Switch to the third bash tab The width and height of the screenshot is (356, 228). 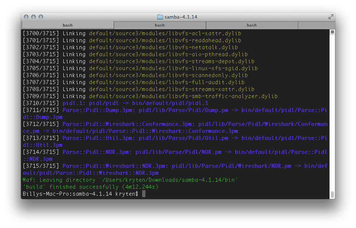pyautogui.click(x=252, y=25)
